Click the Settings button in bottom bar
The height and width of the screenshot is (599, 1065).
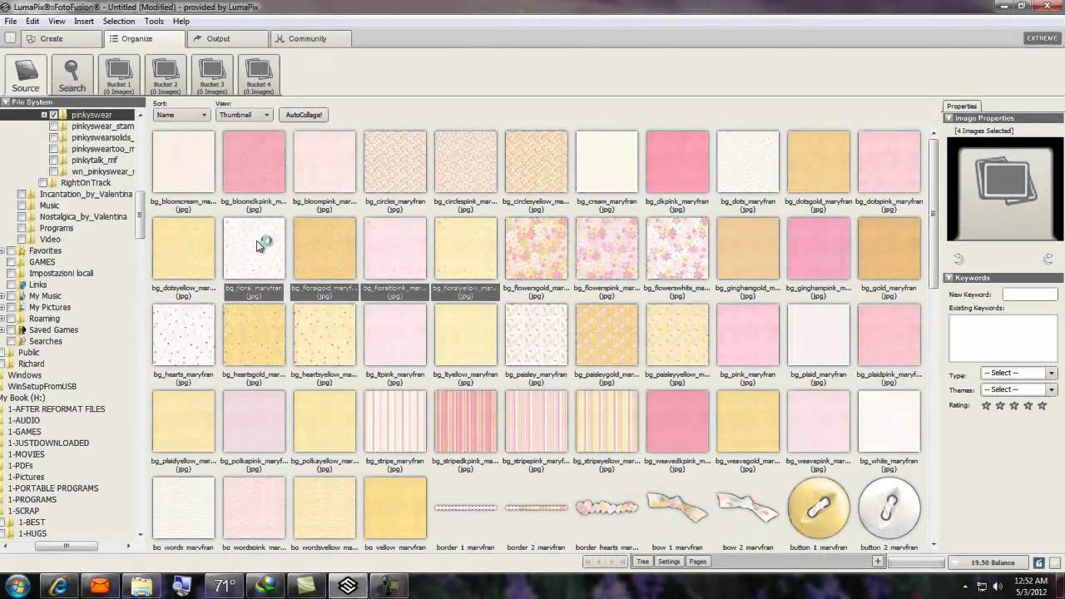(x=669, y=562)
